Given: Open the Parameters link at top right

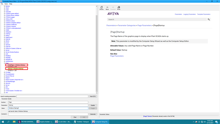Looking at the screenshot, I should pos(178,14).
